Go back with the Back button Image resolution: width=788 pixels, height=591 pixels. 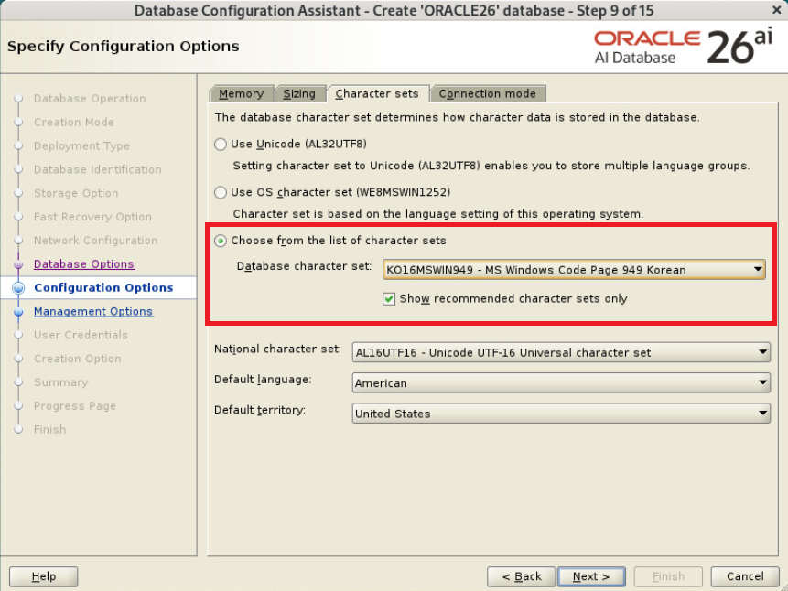[521, 576]
